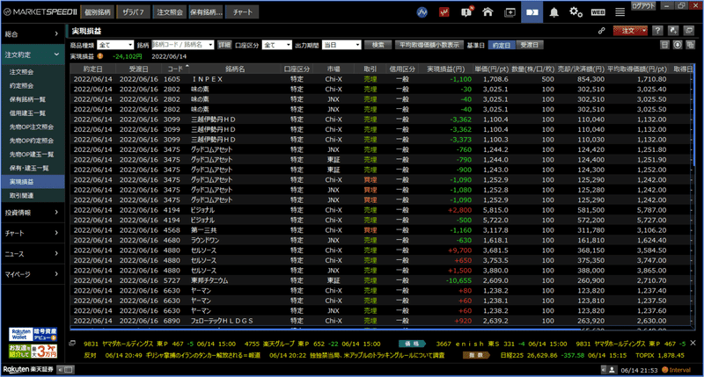This screenshot has width=704, height=377.
Task: Click the add-window icon in top bar
Action: tap(510, 12)
